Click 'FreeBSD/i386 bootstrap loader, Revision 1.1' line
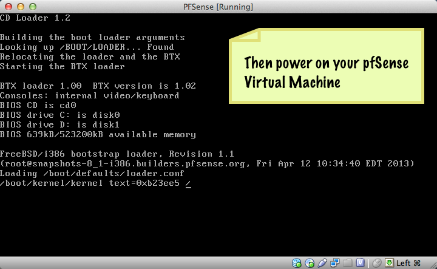Screen dimensions: 437x269 (x=117, y=154)
